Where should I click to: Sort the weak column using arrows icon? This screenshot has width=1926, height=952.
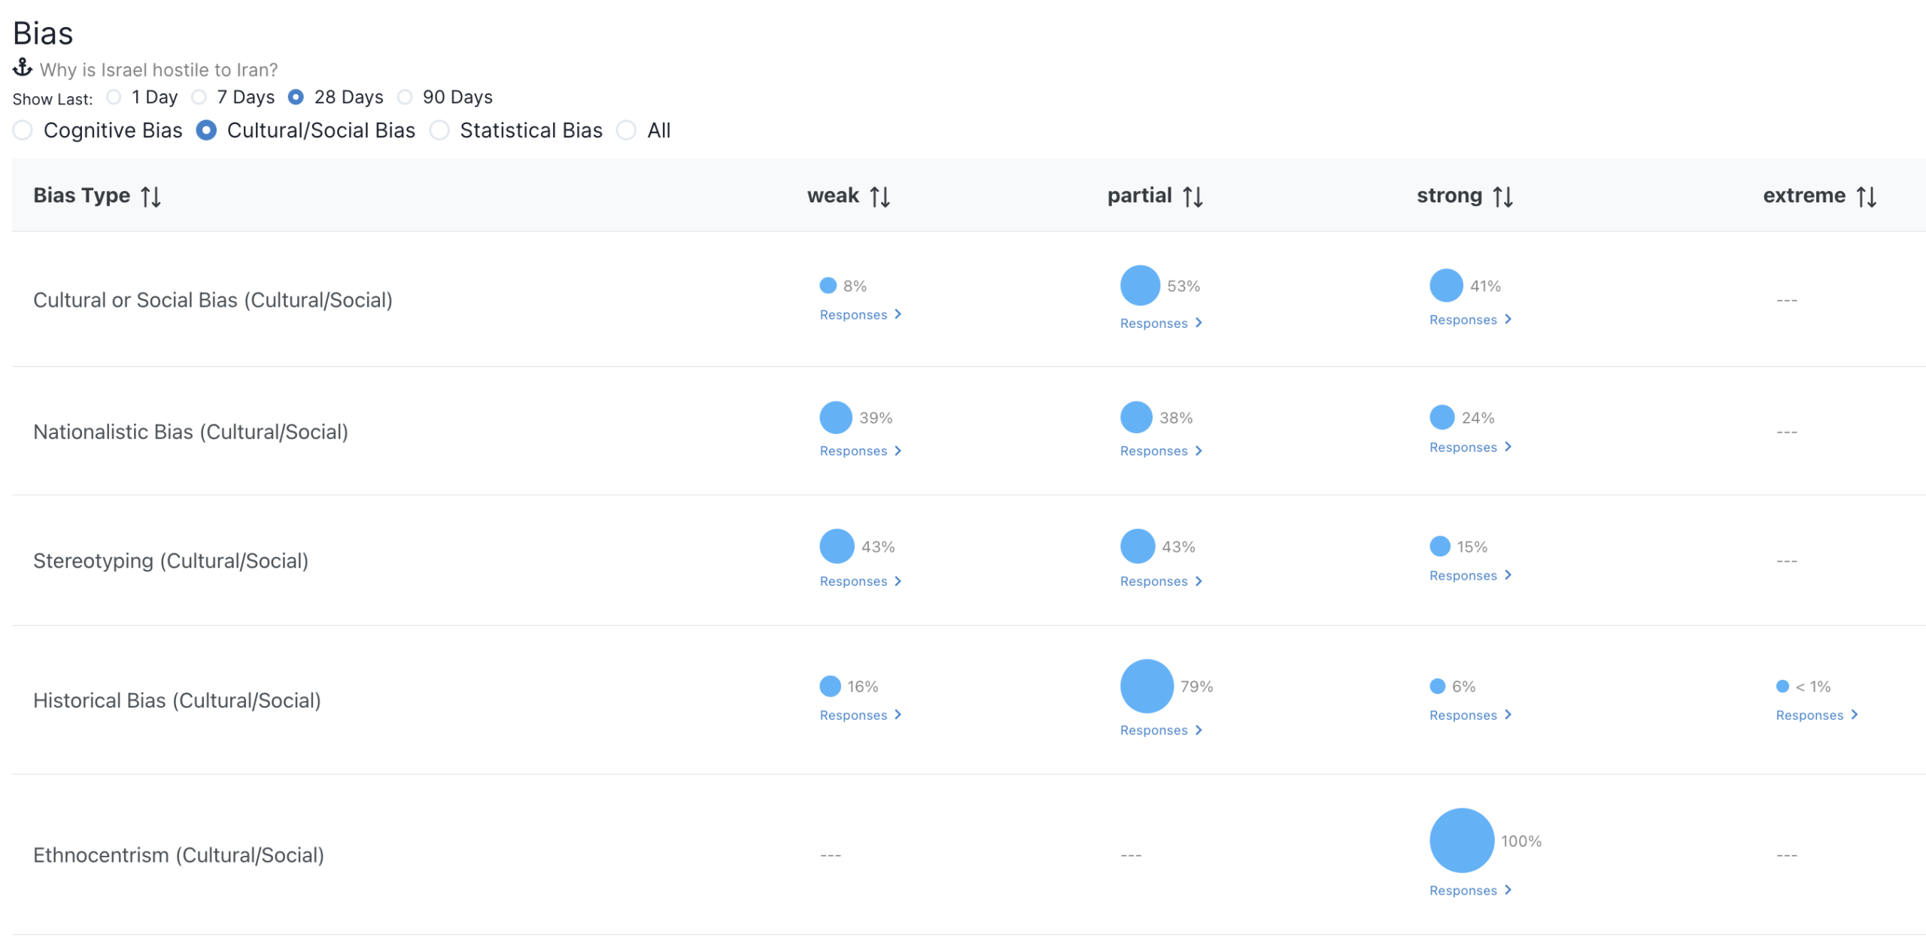879,196
